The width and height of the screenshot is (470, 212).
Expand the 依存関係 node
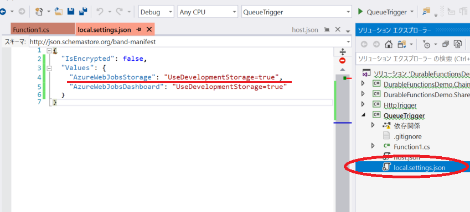373,125
